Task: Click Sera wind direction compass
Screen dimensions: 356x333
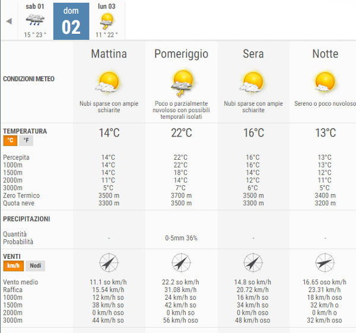Action: click(253, 262)
